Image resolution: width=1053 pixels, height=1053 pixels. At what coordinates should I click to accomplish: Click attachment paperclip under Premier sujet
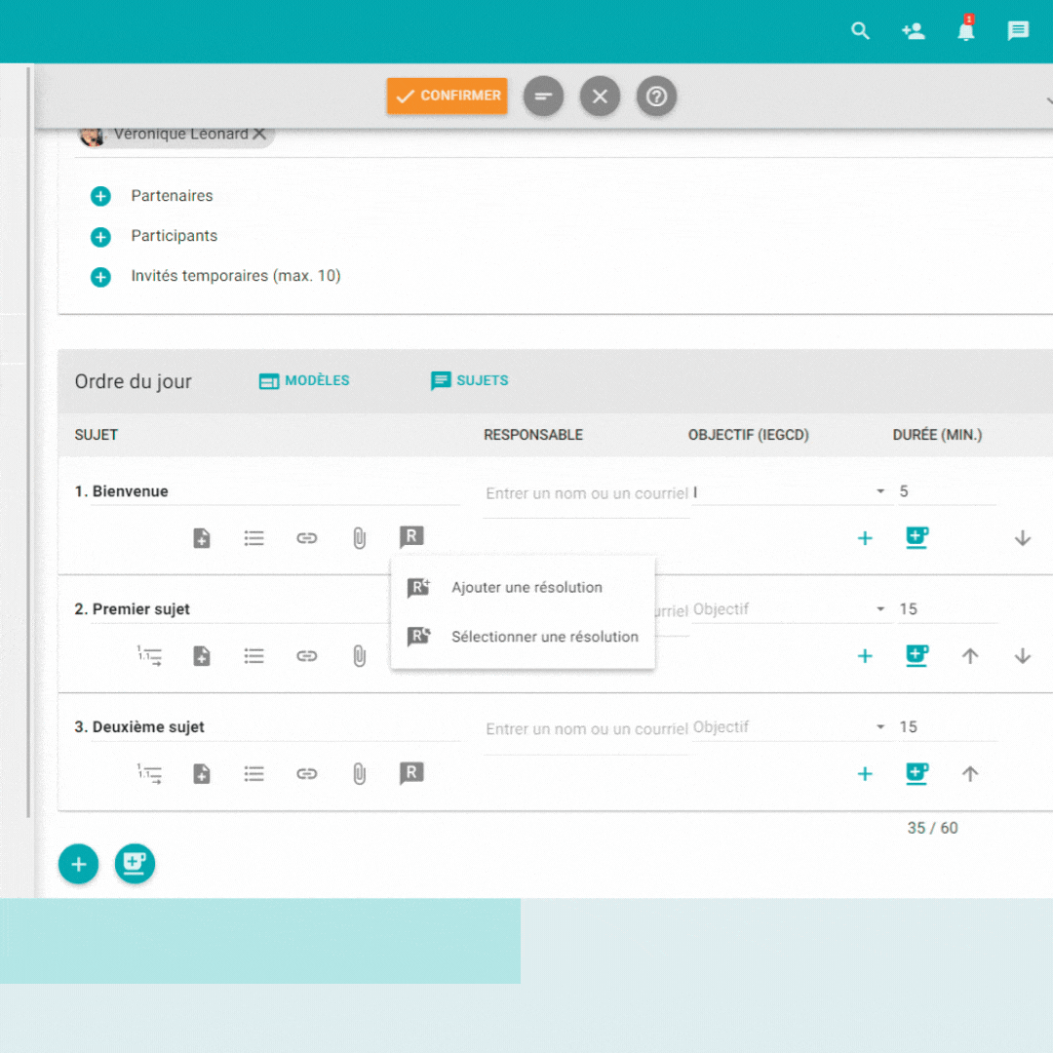tap(359, 656)
